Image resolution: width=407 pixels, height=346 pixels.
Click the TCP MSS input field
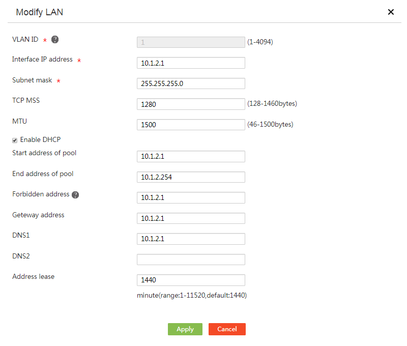pos(191,104)
